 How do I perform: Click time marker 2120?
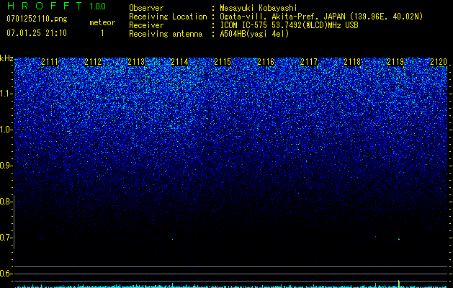(x=439, y=62)
